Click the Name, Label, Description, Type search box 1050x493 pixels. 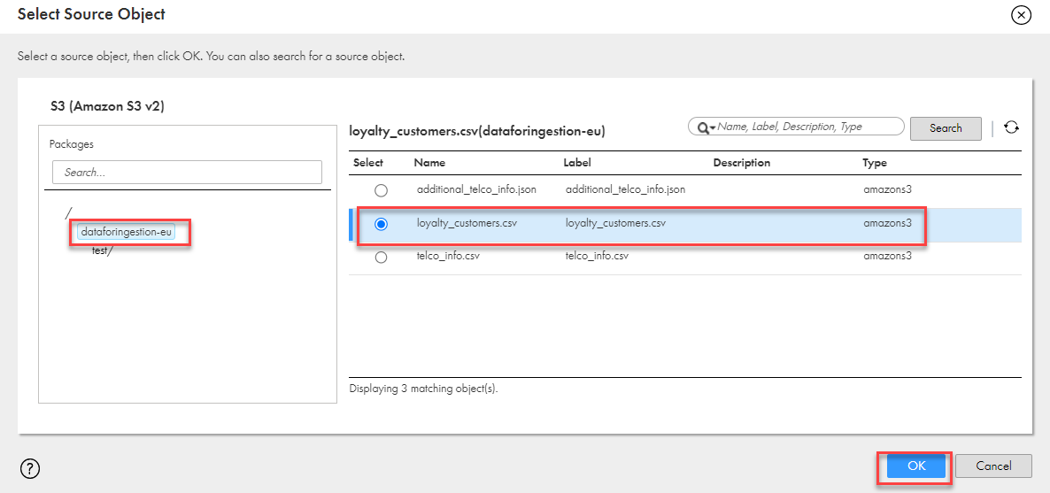(x=806, y=127)
